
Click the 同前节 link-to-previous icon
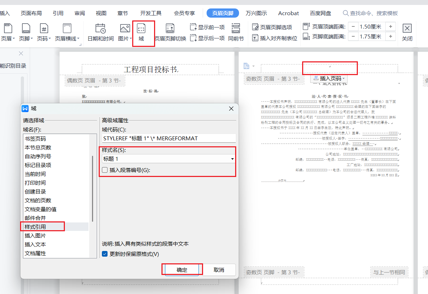pos(236,32)
